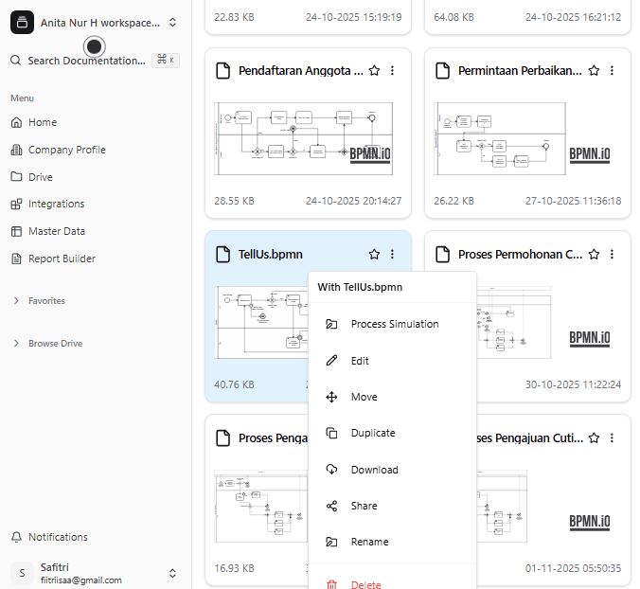Click the 30-10-2025 11:22:24 timestamp
This screenshot has height=589, width=640.
pyautogui.click(x=573, y=384)
